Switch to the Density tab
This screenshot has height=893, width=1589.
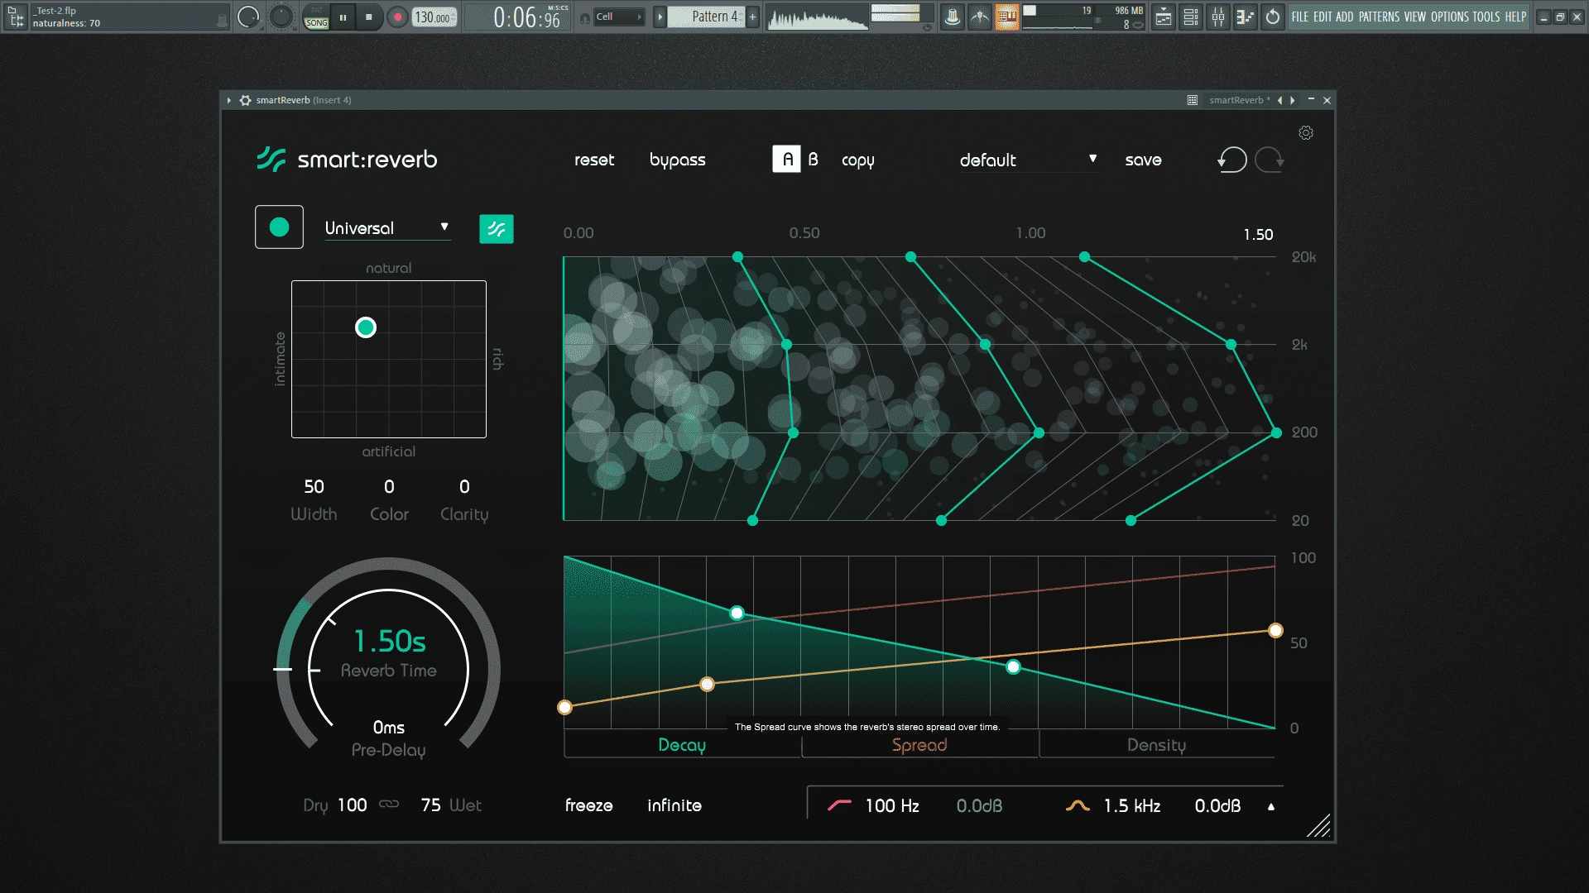tap(1156, 745)
